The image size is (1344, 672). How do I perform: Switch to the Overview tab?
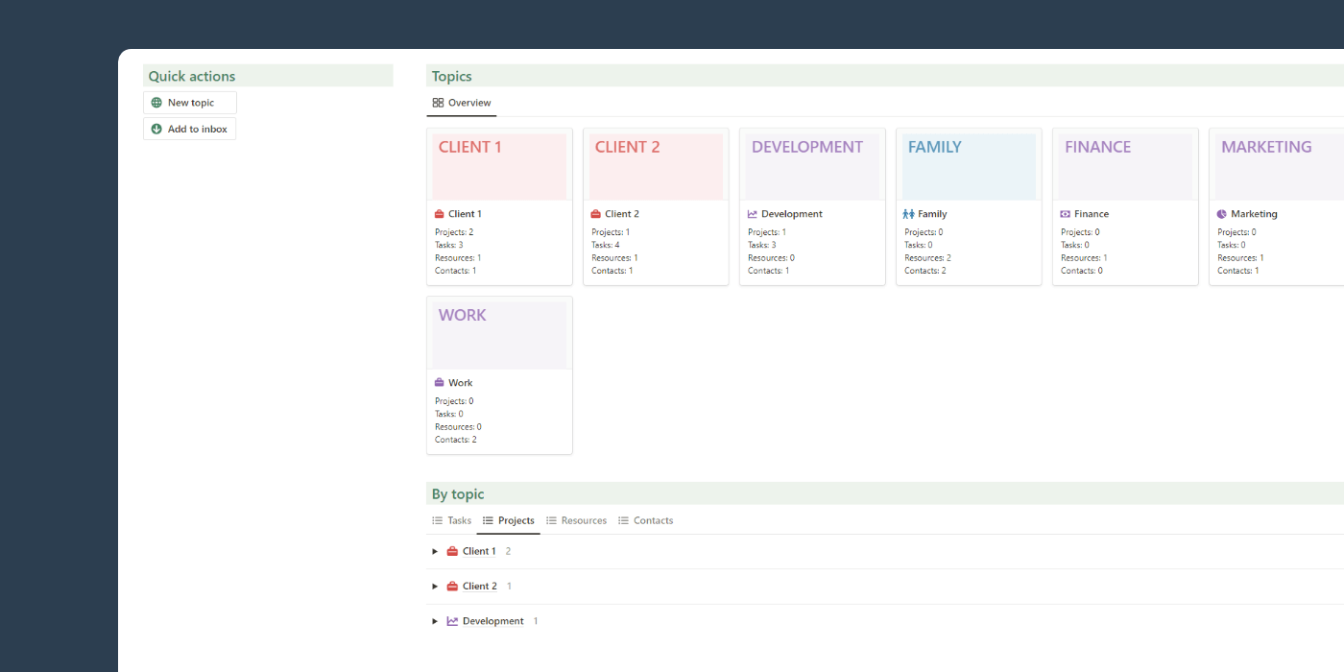tap(462, 103)
